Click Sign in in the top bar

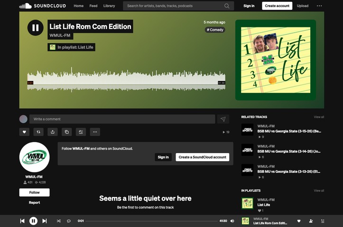click(249, 6)
